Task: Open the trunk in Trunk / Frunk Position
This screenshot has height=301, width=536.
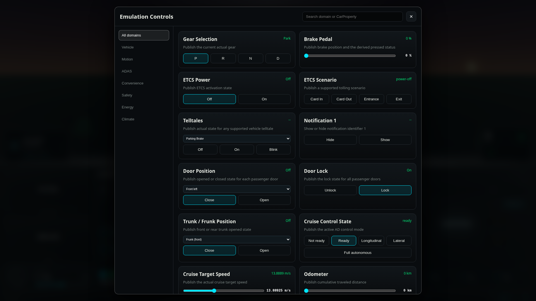Action: pos(264,250)
